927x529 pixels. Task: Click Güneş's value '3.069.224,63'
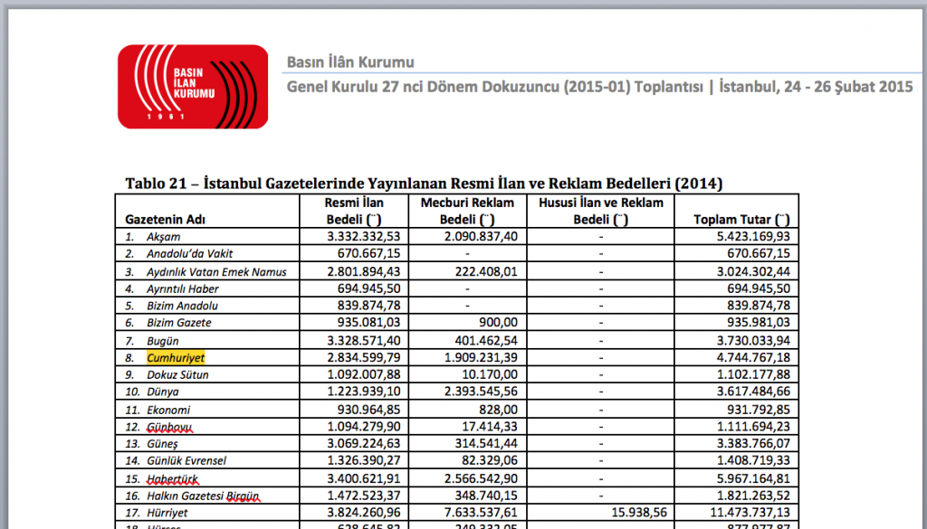364,444
